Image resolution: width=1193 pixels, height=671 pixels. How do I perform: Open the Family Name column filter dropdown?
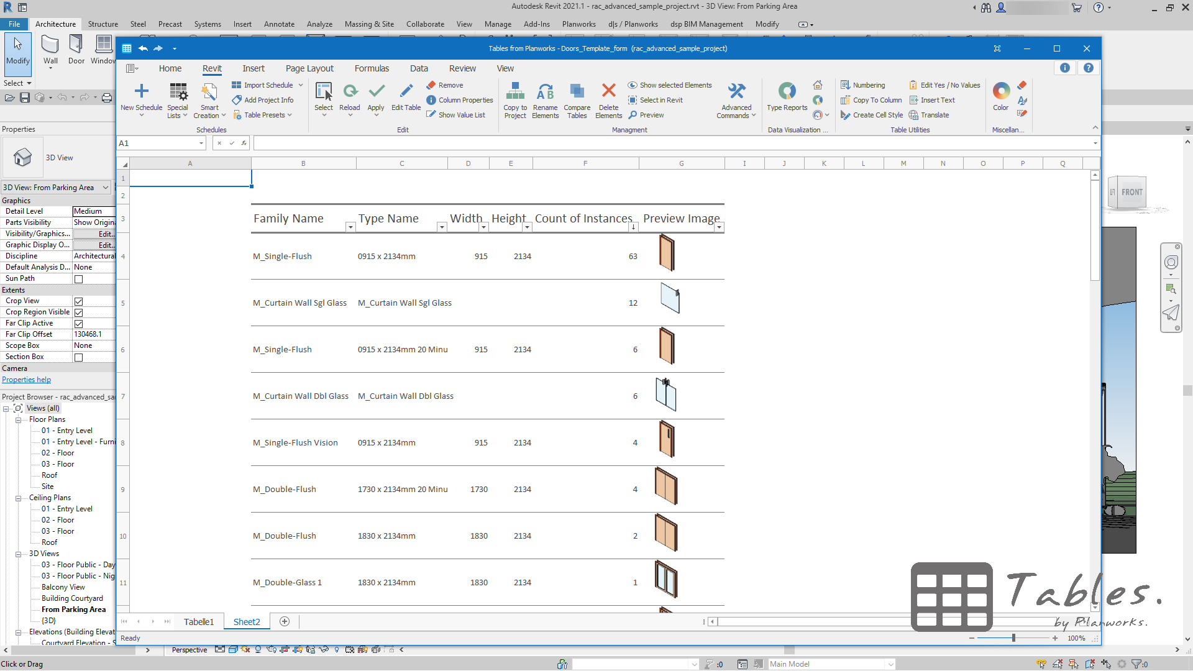350,227
